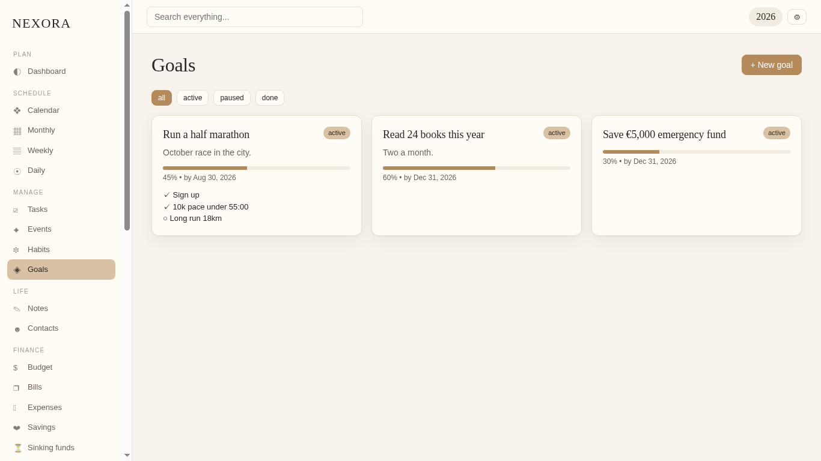Open the Savings page
Image resolution: width=821 pixels, height=461 pixels.
click(61, 427)
